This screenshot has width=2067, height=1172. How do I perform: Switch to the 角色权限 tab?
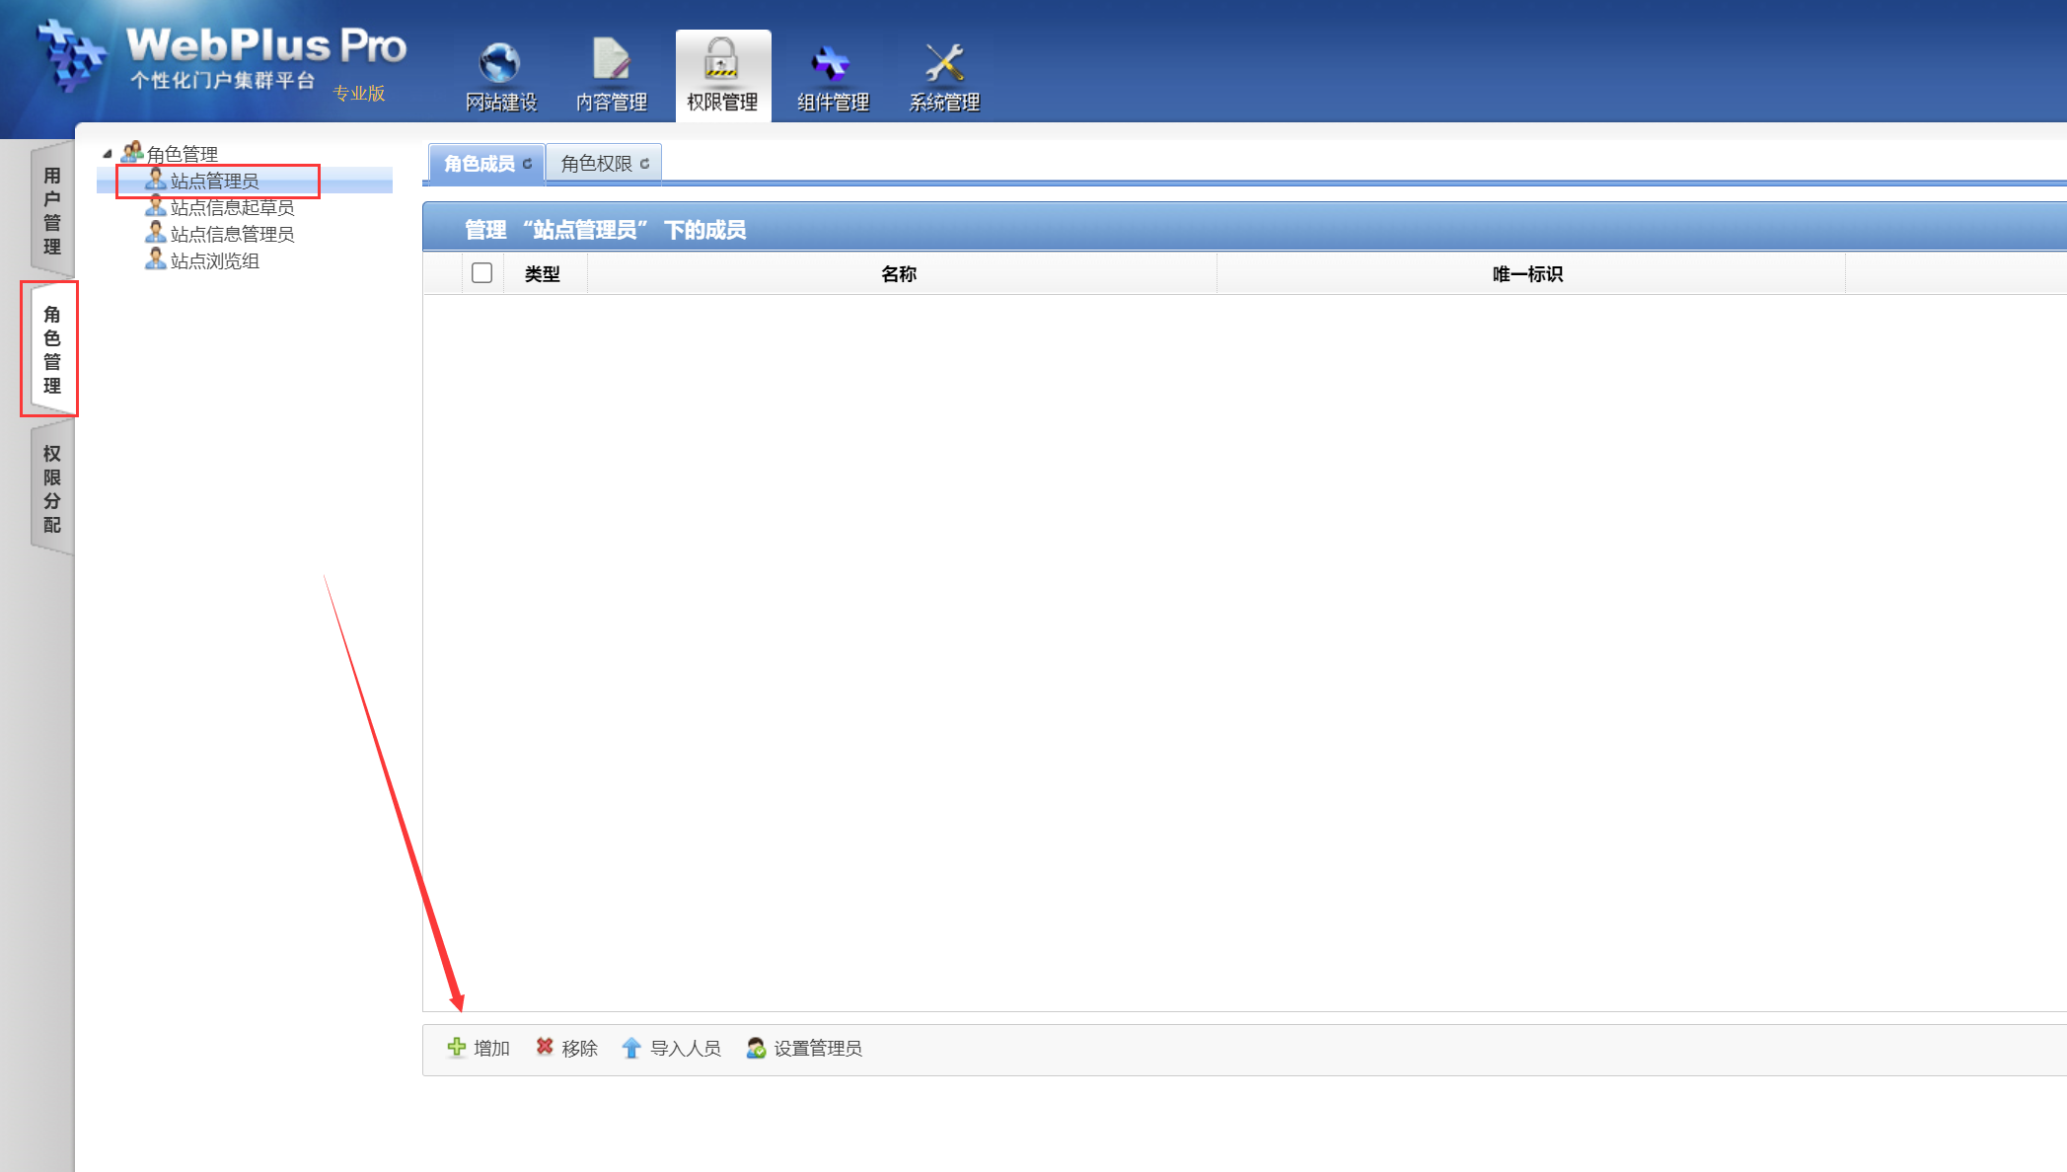coord(597,164)
